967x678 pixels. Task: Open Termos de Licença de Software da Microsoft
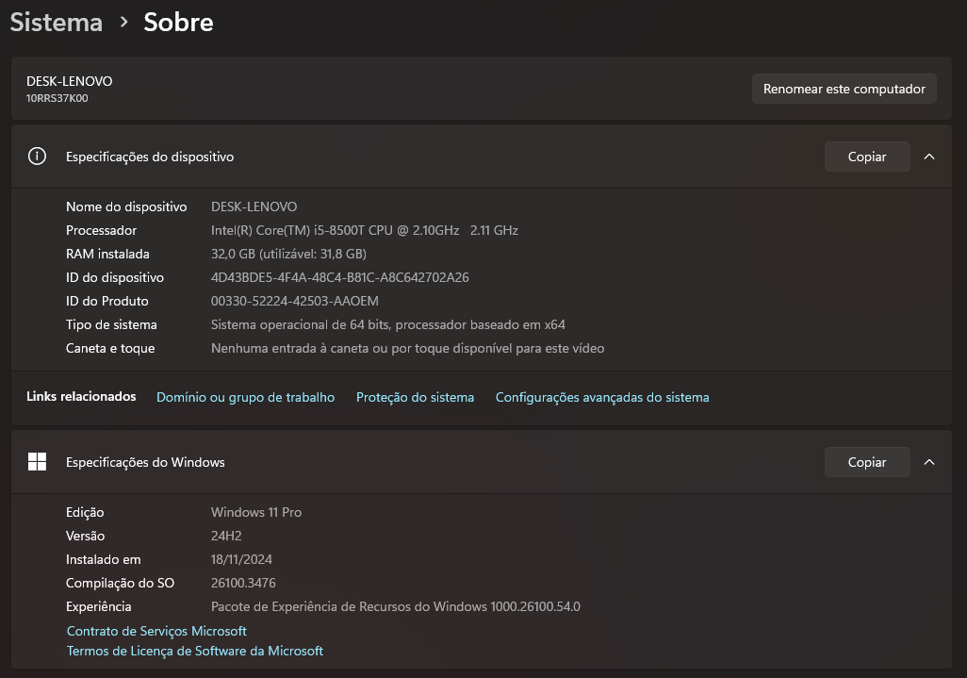(195, 651)
